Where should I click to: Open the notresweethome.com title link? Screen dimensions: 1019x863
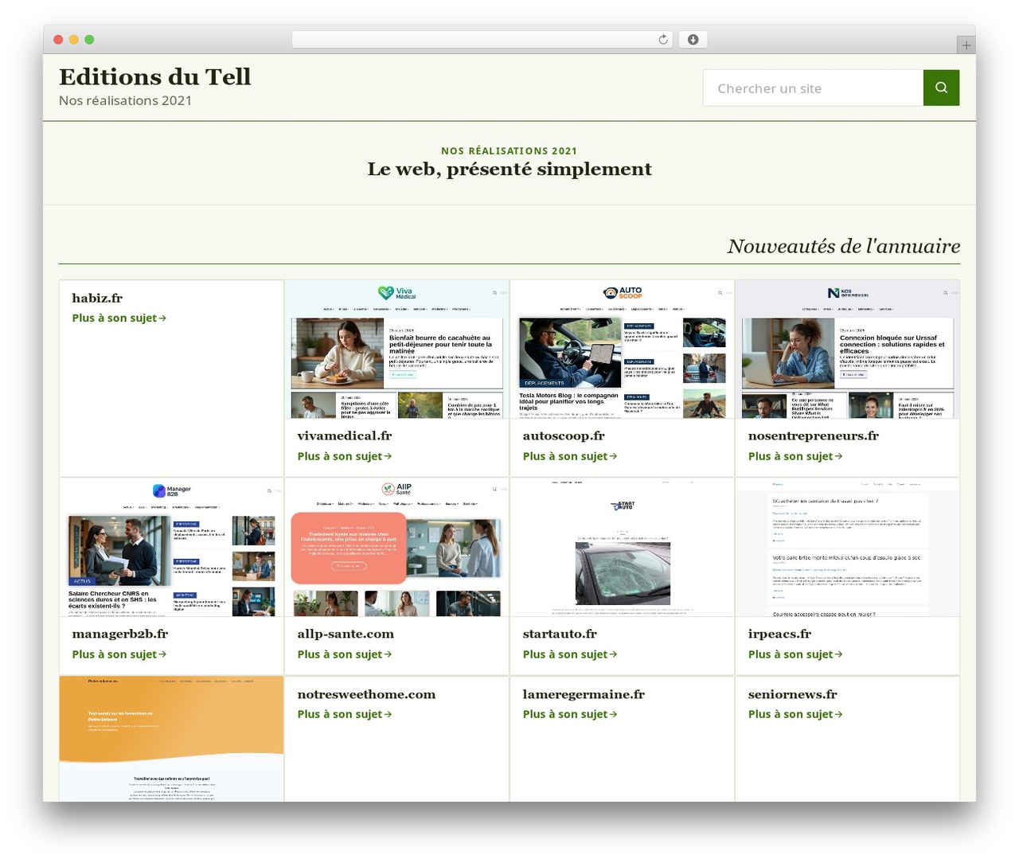[366, 694]
